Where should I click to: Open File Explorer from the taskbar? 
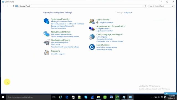(x=98, y=97)
